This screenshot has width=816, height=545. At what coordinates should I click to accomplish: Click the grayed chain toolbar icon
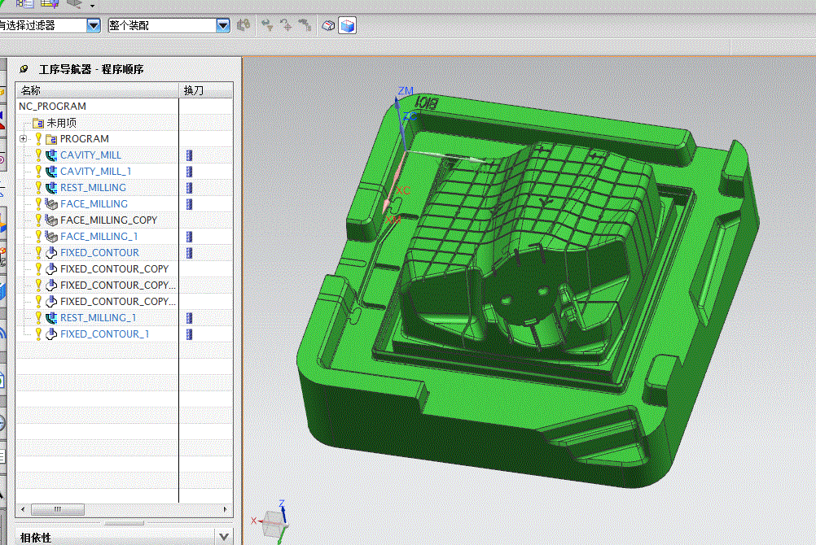(x=305, y=25)
